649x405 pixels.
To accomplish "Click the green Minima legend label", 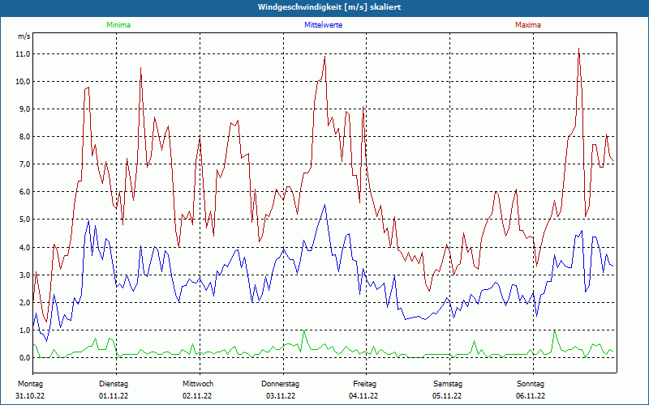I will (118, 25).
